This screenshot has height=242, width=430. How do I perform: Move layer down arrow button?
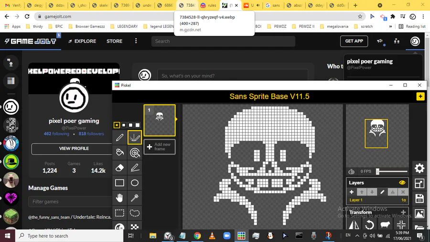(x=372, y=192)
